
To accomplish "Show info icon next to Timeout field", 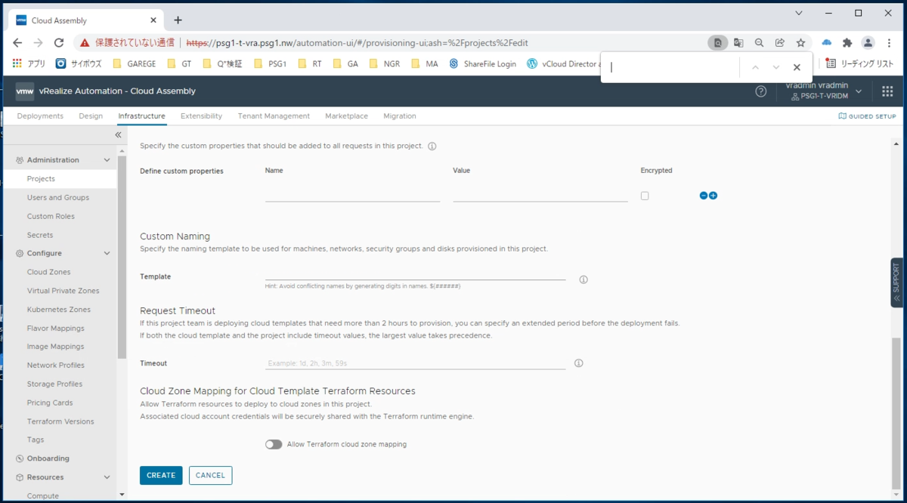I will click(579, 363).
